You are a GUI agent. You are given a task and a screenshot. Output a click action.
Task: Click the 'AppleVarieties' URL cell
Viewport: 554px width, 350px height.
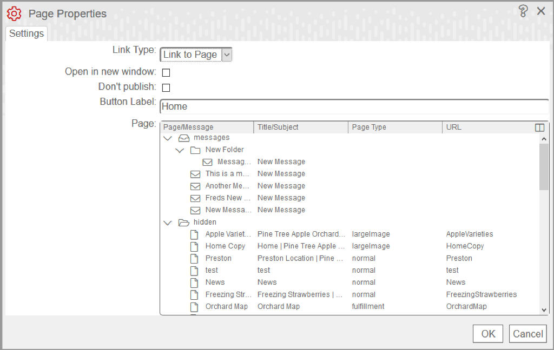pyautogui.click(x=470, y=234)
